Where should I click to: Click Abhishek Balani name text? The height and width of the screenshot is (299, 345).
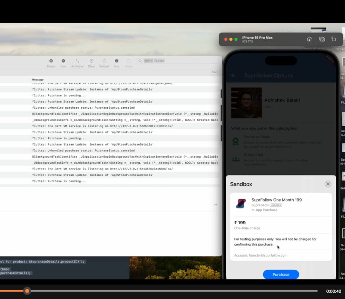(282, 100)
